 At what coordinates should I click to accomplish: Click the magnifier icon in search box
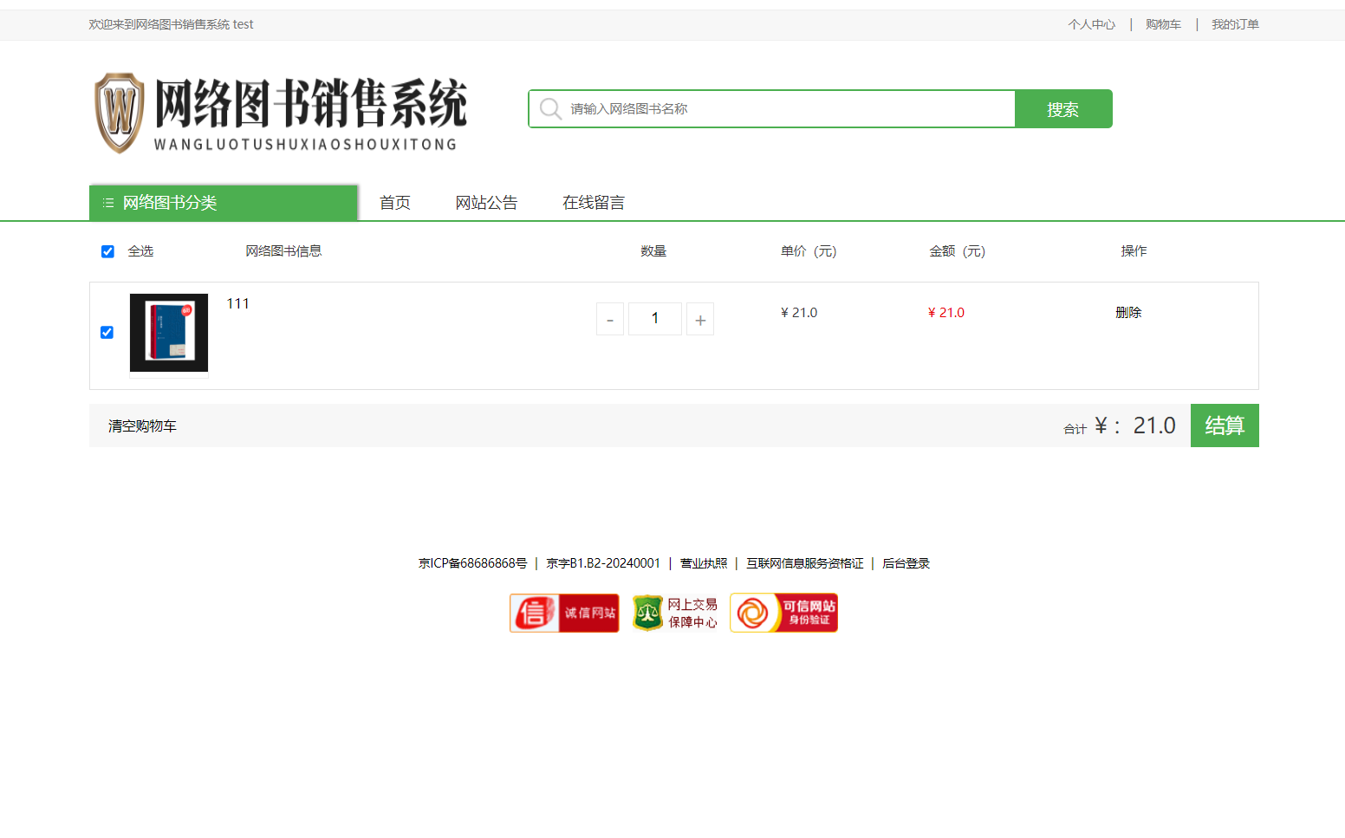coord(550,109)
